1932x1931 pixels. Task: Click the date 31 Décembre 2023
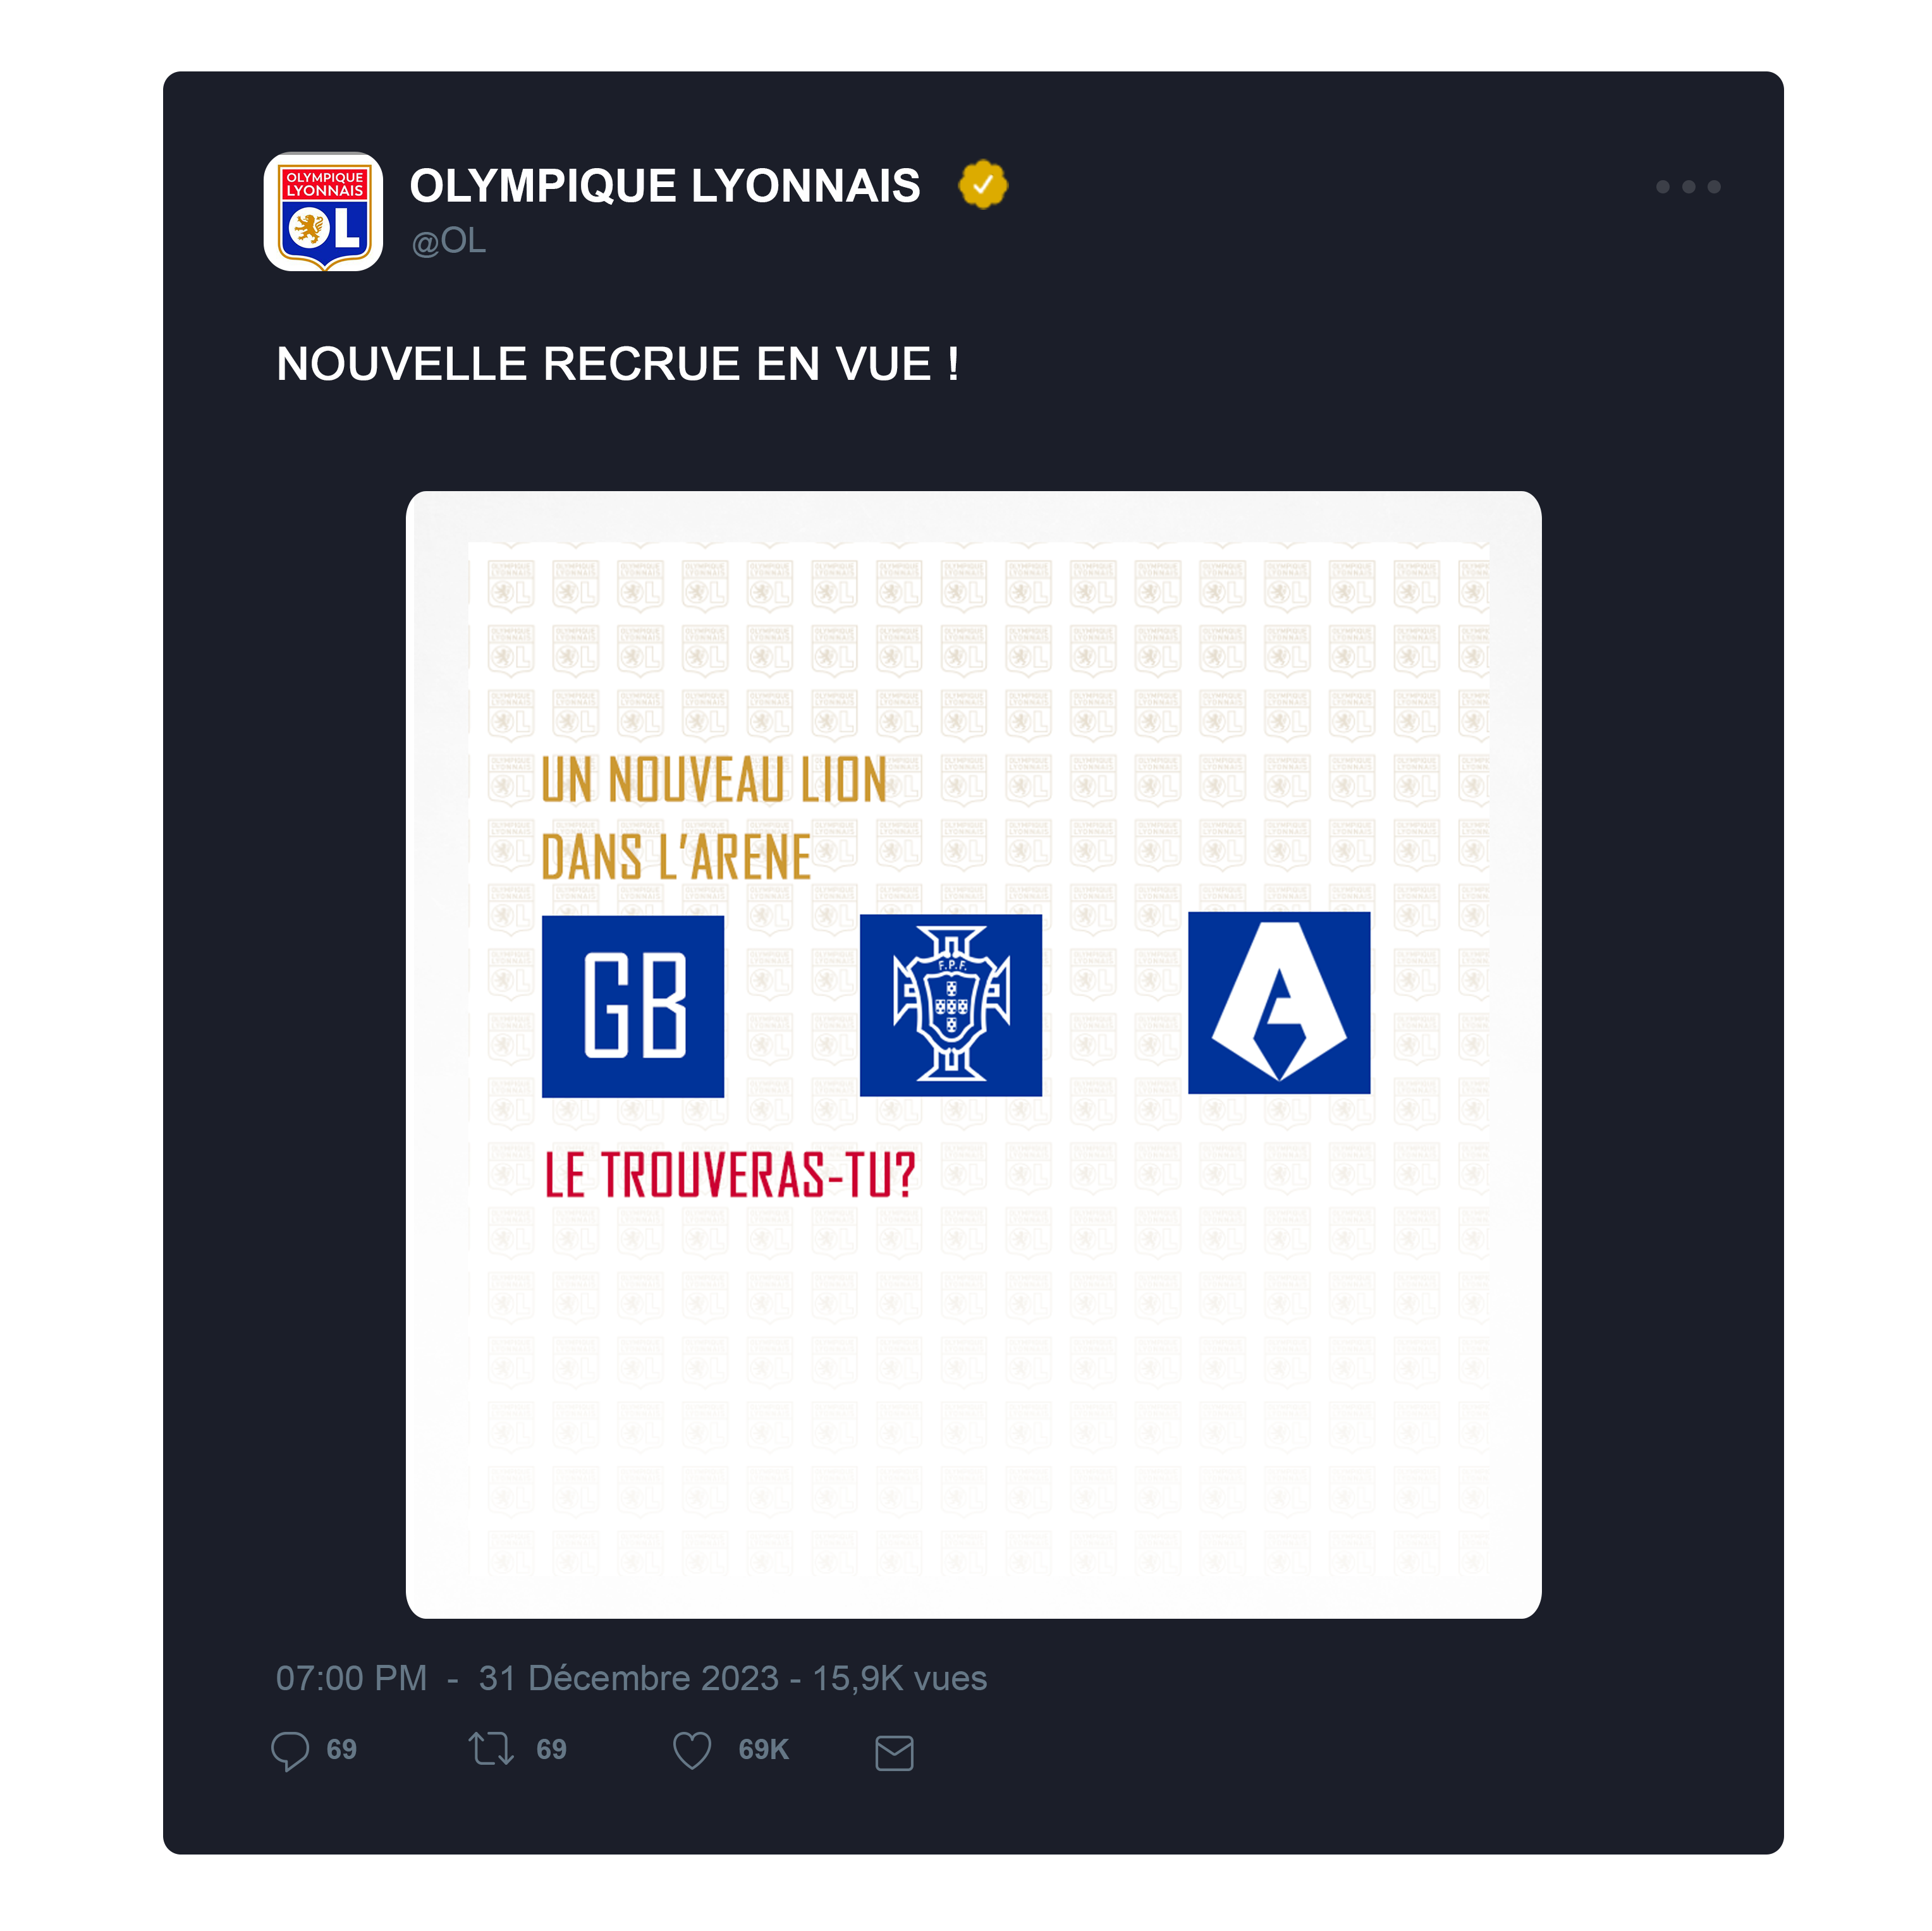[628, 1678]
